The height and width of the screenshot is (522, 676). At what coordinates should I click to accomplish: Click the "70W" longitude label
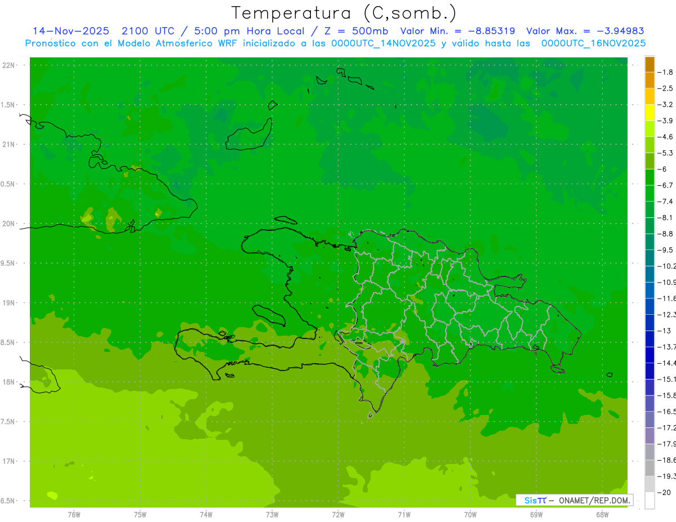click(x=470, y=514)
